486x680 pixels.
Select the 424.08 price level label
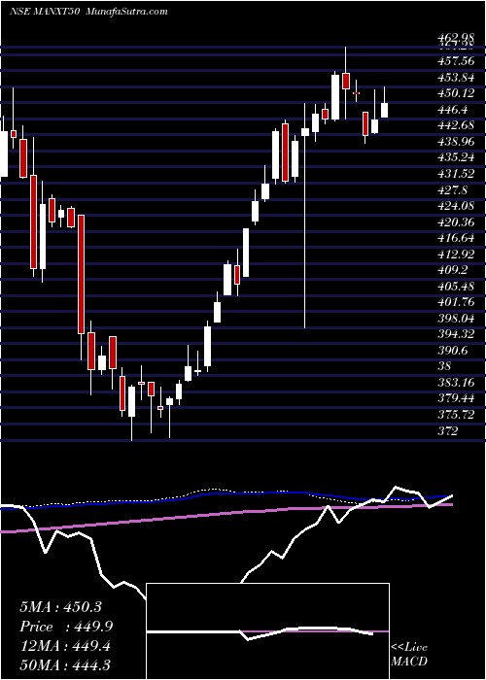455,206
